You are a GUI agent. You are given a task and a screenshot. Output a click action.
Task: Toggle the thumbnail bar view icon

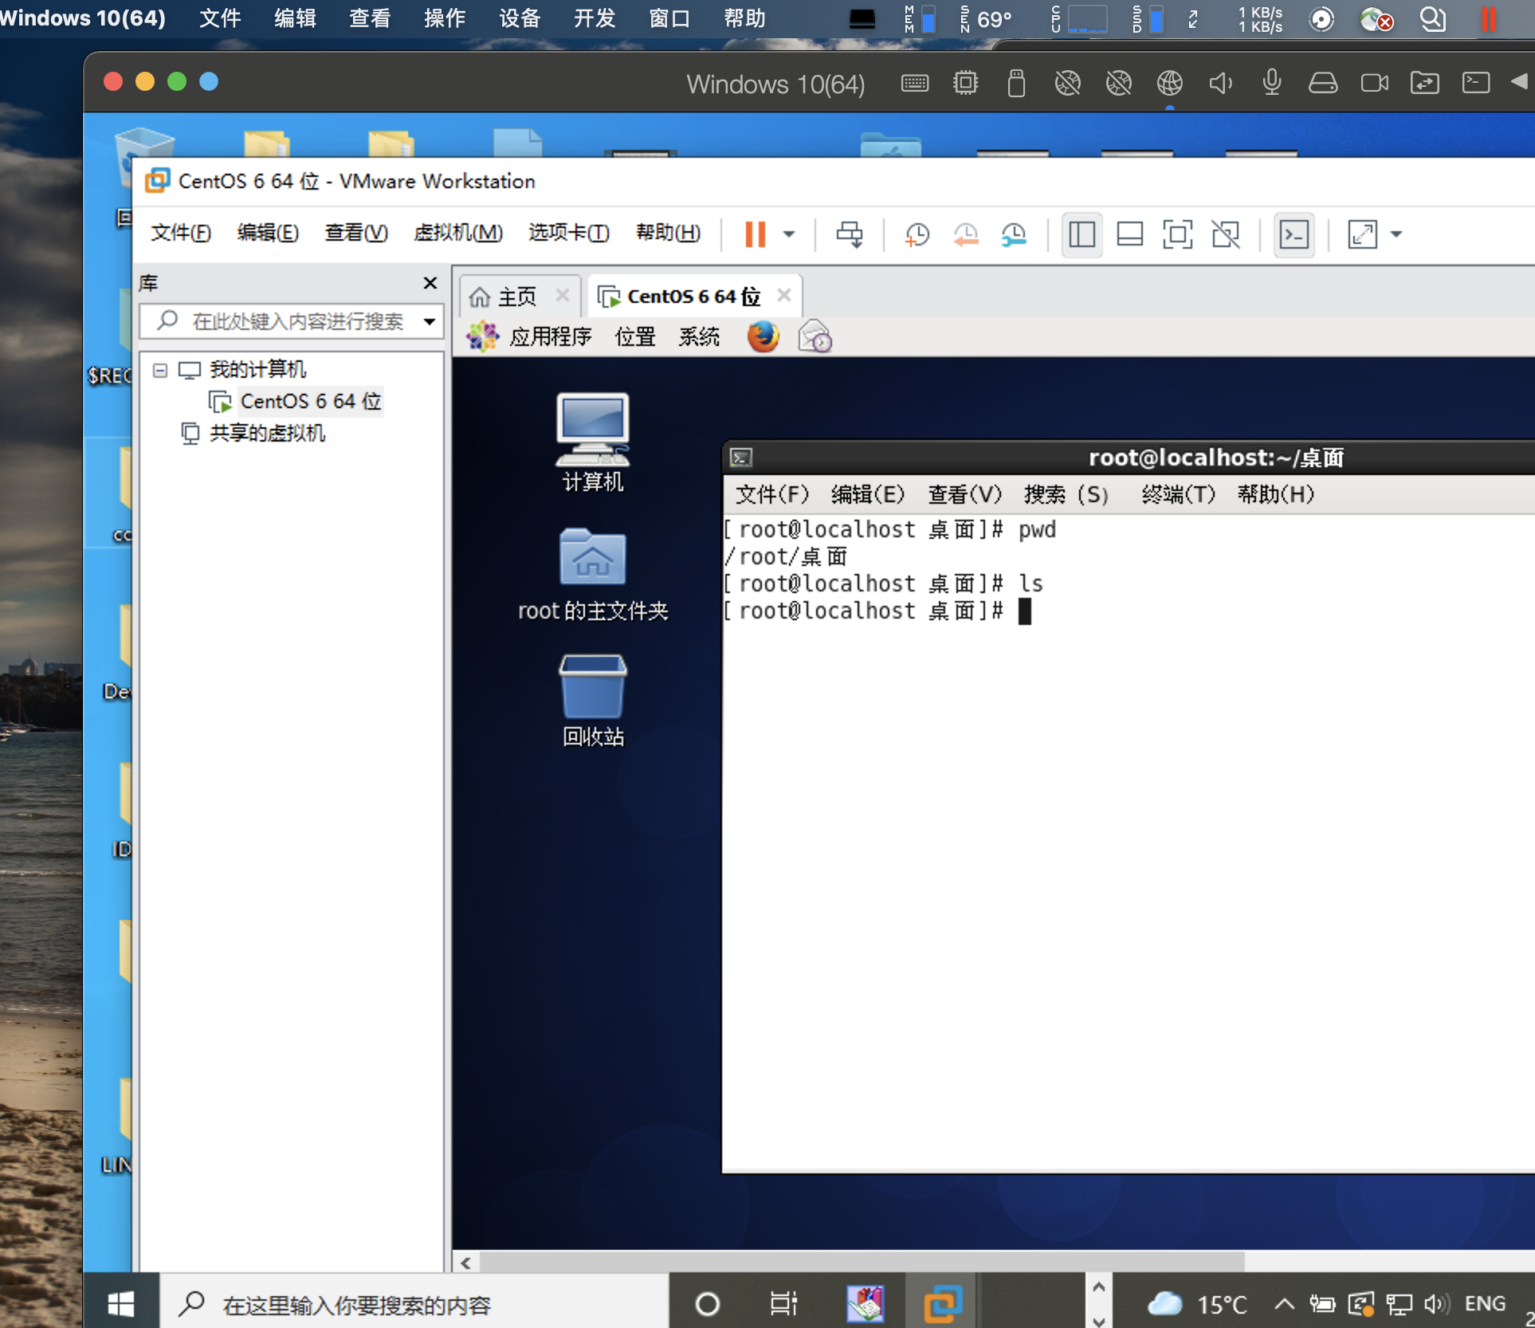click(1130, 234)
